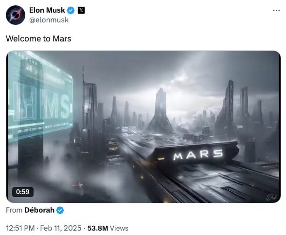The image size is (286, 235).
Task: Click the Views label text
Action: [119, 228]
